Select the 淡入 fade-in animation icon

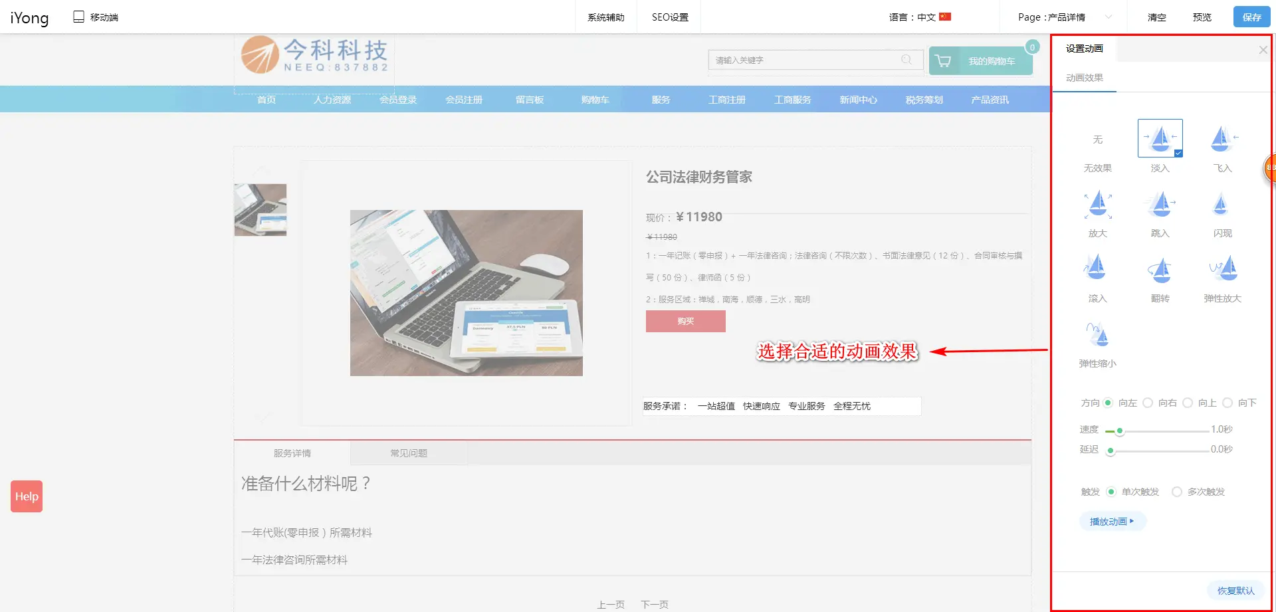[x=1160, y=138]
